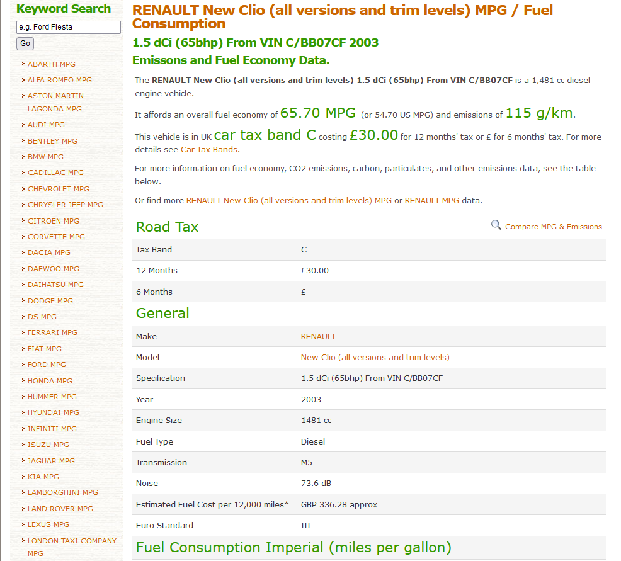The width and height of the screenshot is (621, 561).
Task: Click the Go search button
Action: point(25,43)
